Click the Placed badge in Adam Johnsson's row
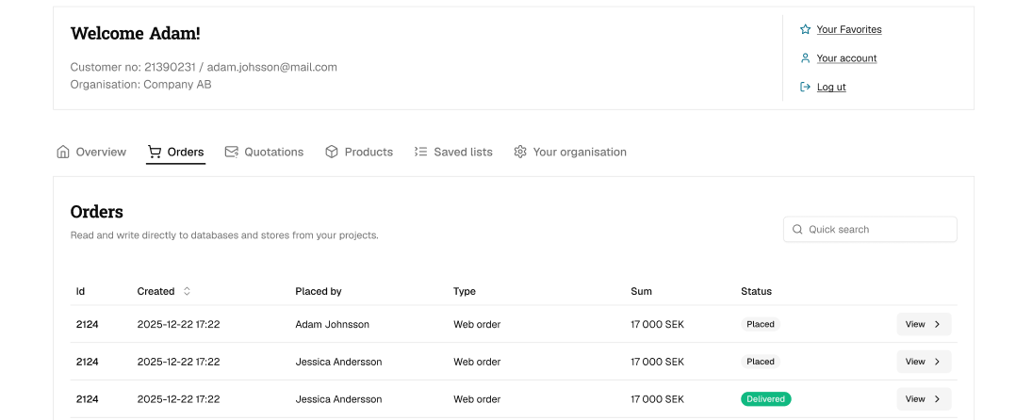This screenshot has height=420, width=1032. tap(761, 324)
